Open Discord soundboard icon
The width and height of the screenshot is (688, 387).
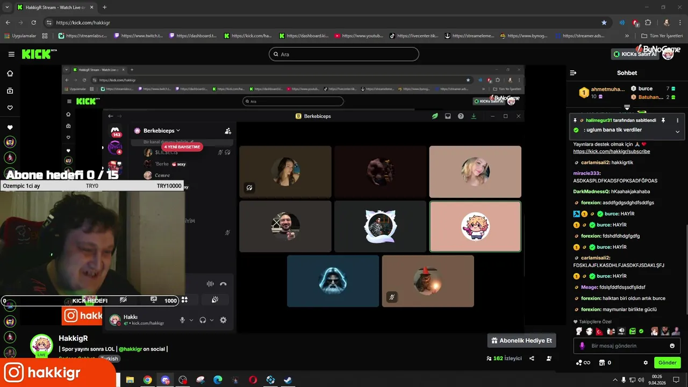[215, 300]
